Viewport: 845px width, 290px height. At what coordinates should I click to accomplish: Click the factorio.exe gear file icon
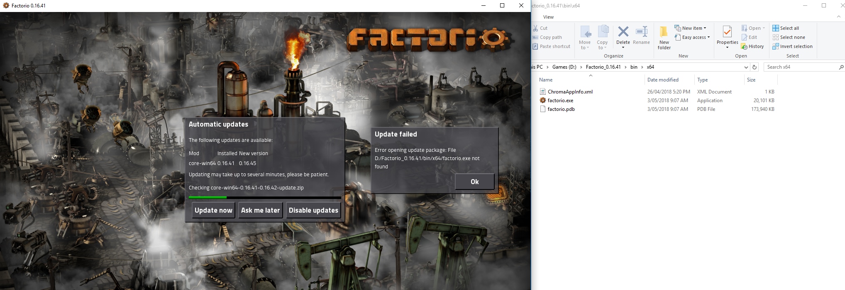tap(542, 100)
